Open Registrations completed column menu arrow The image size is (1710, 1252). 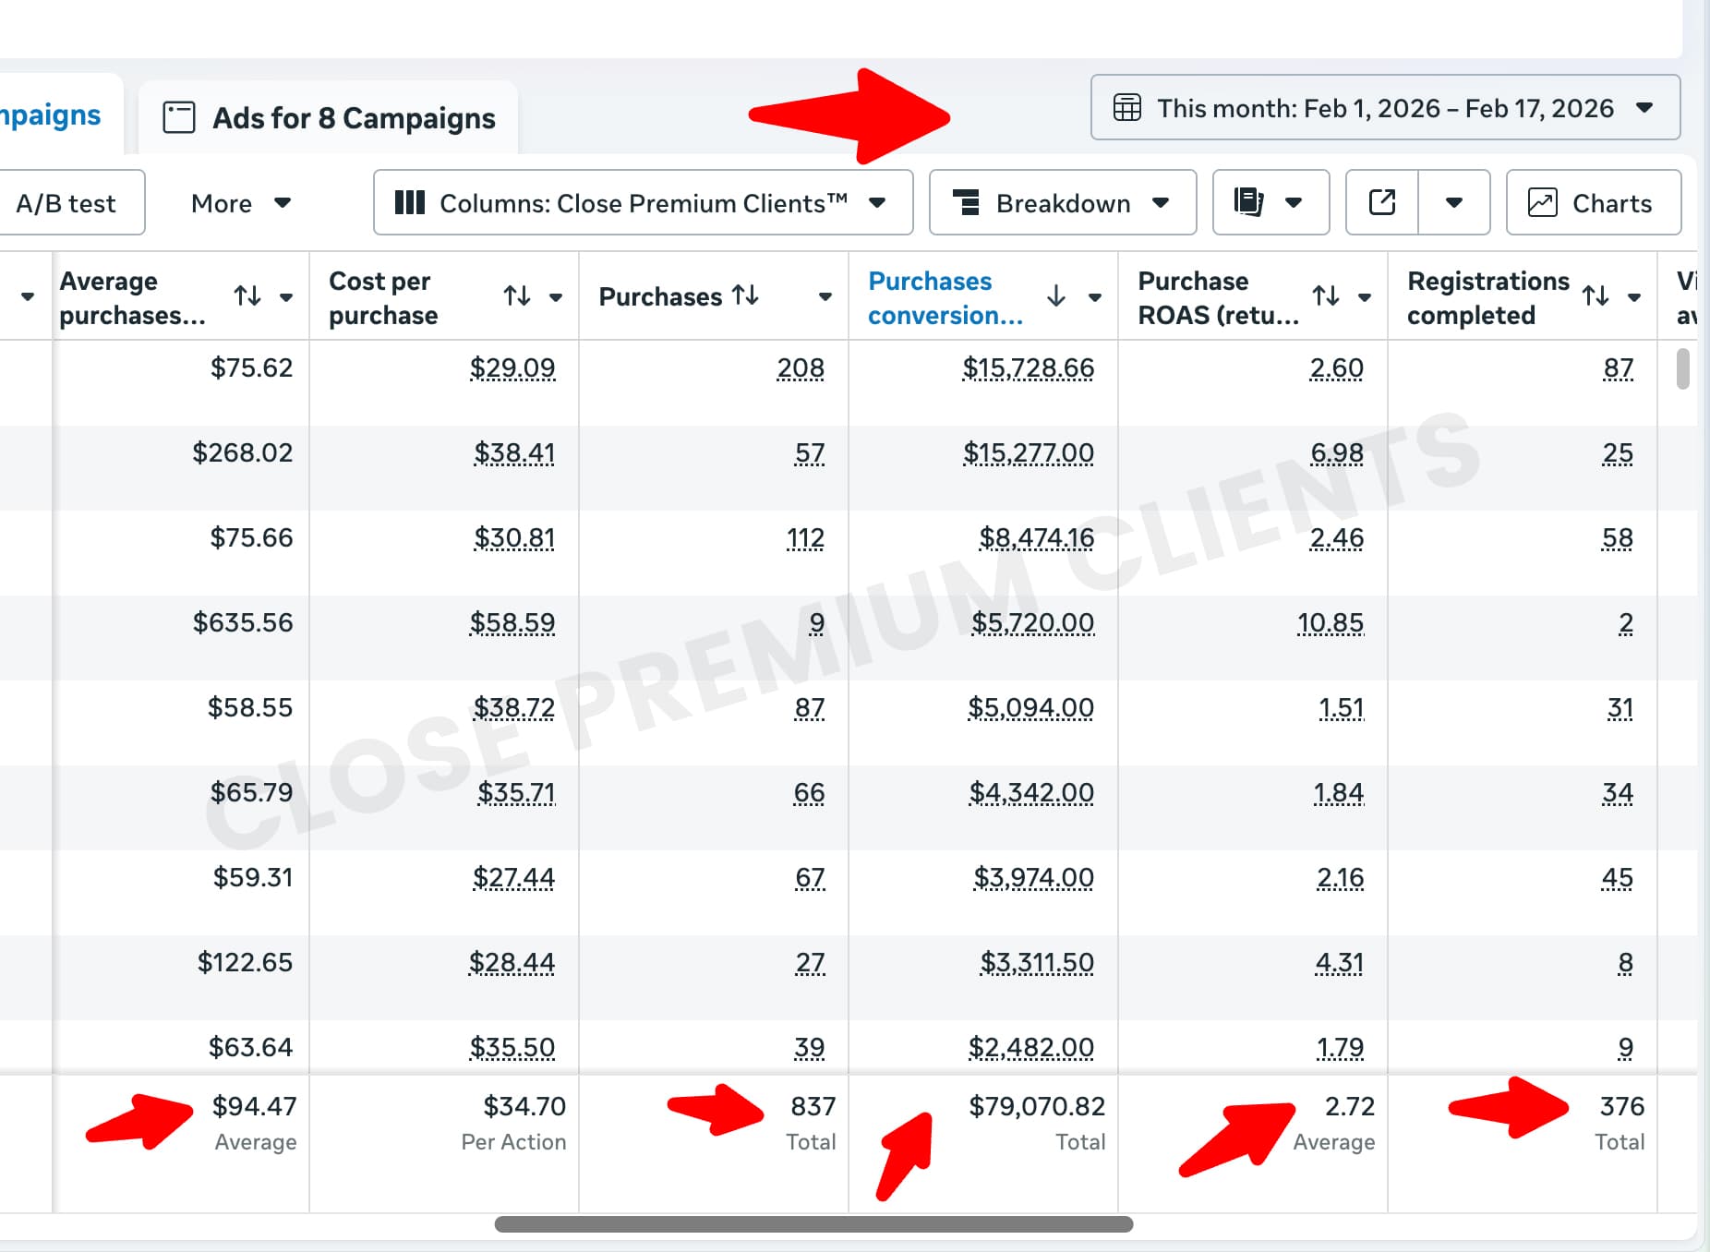click(1634, 297)
